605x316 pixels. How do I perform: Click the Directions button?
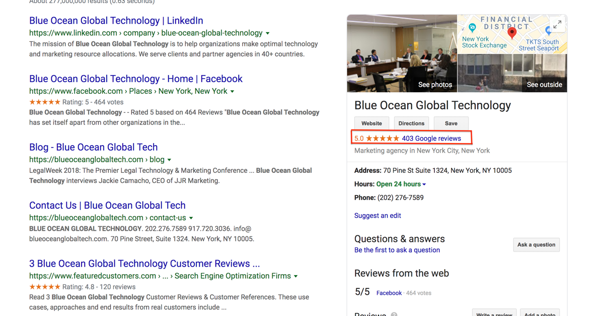[411, 123]
